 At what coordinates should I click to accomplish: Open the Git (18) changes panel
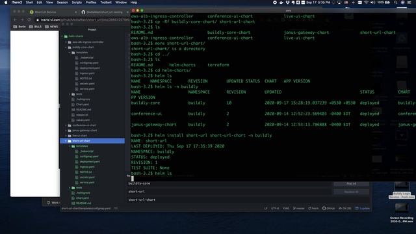point(345,209)
